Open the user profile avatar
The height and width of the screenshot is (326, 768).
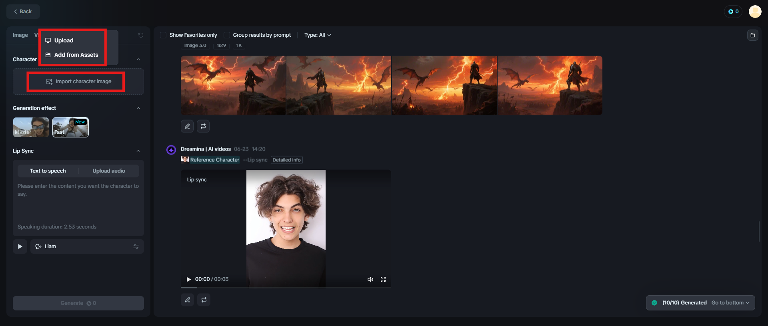tap(755, 12)
